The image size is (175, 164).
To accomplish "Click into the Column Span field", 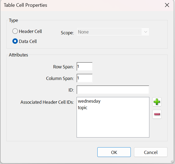I will coord(84,78).
